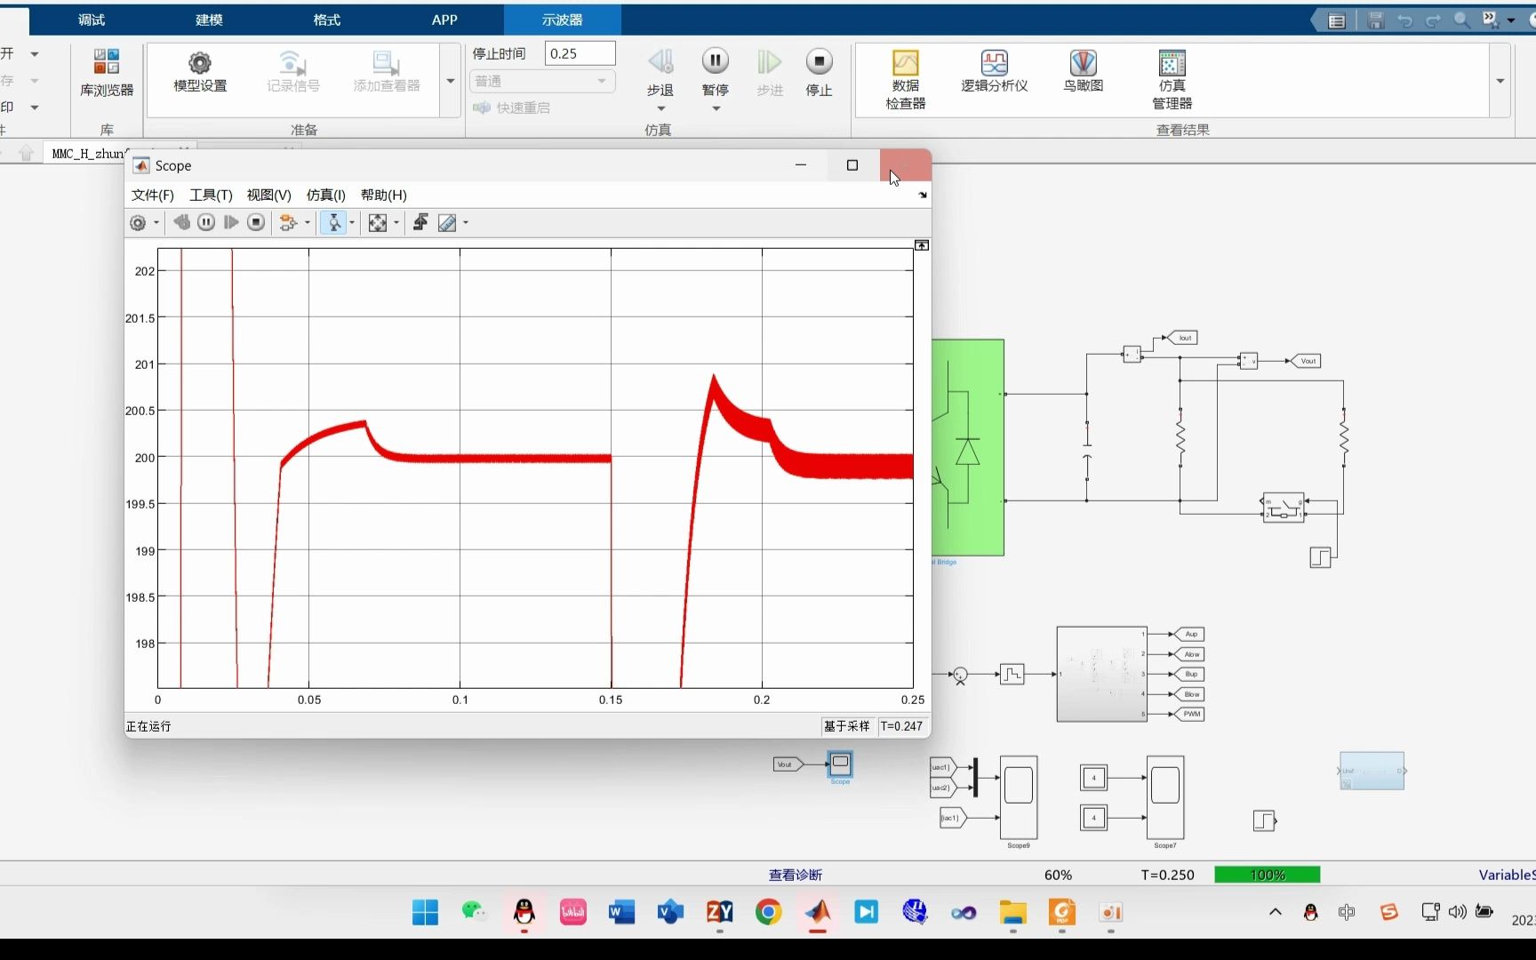Open Microsoft Word from the taskbar
The width and height of the screenshot is (1536, 960).
(x=621, y=912)
